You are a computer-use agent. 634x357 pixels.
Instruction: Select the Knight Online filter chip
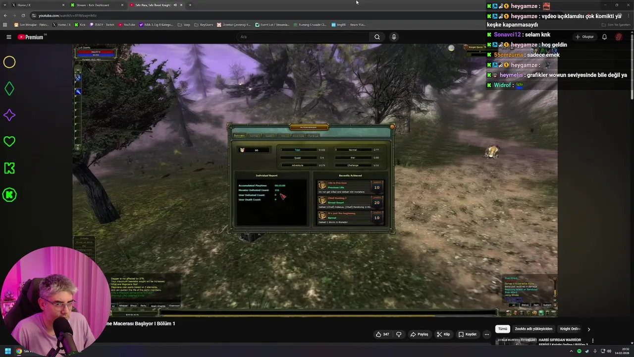click(570, 329)
